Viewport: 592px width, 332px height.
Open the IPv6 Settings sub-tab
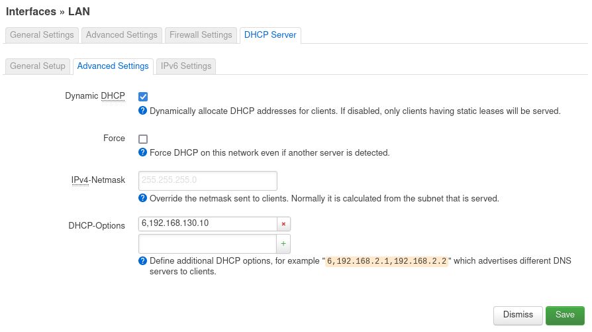[x=186, y=66]
